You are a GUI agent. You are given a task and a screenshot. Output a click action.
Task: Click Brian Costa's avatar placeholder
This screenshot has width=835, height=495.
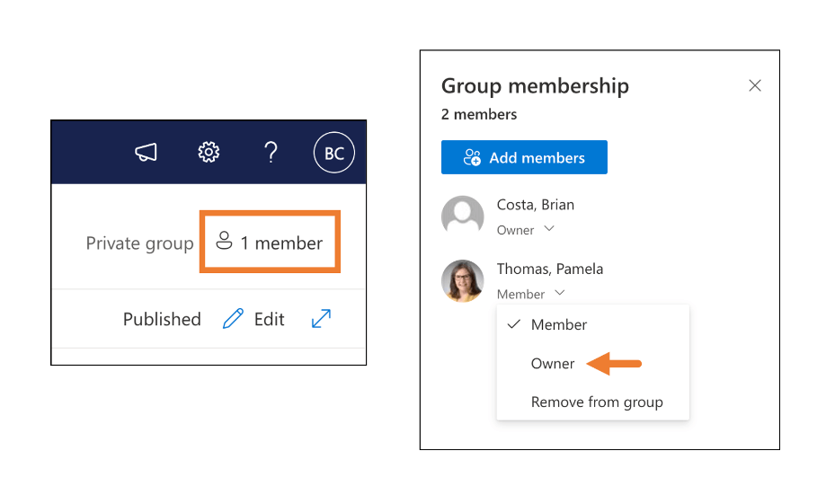(x=463, y=217)
